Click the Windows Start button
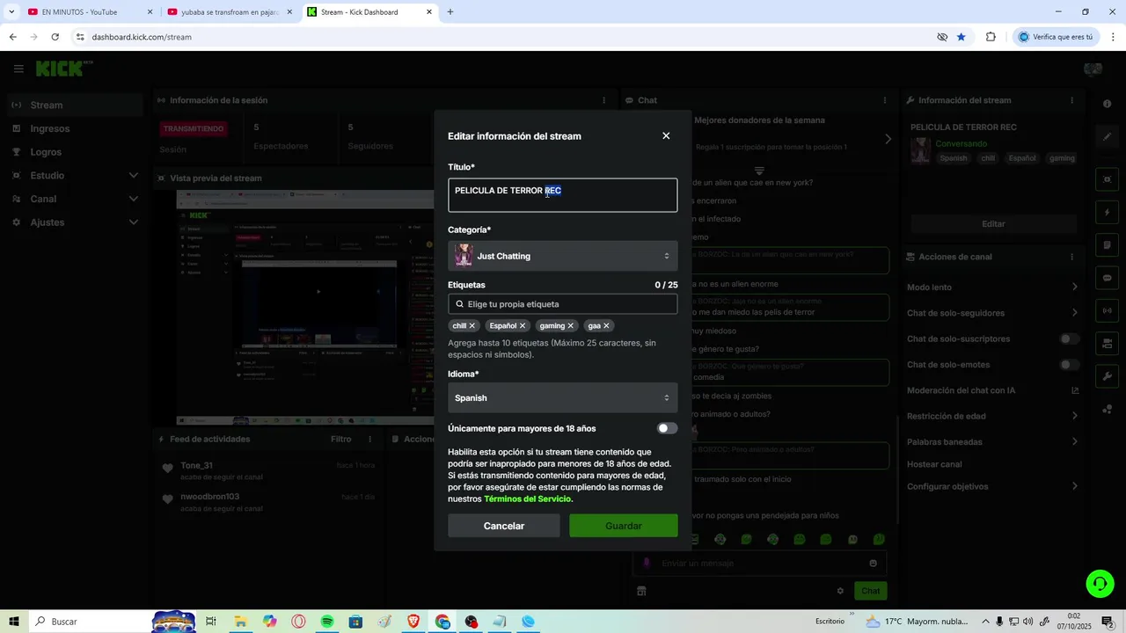The width and height of the screenshot is (1126, 633). pos(14,622)
